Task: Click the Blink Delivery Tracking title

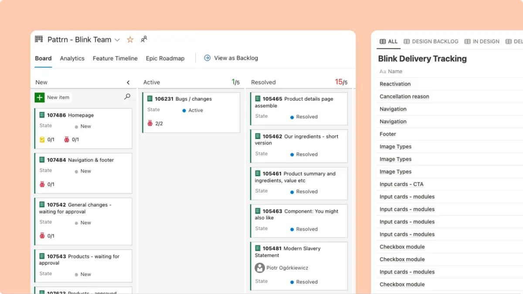Action: tap(422, 59)
